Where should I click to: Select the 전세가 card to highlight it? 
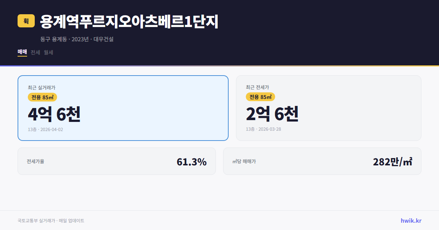tap(329, 108)
